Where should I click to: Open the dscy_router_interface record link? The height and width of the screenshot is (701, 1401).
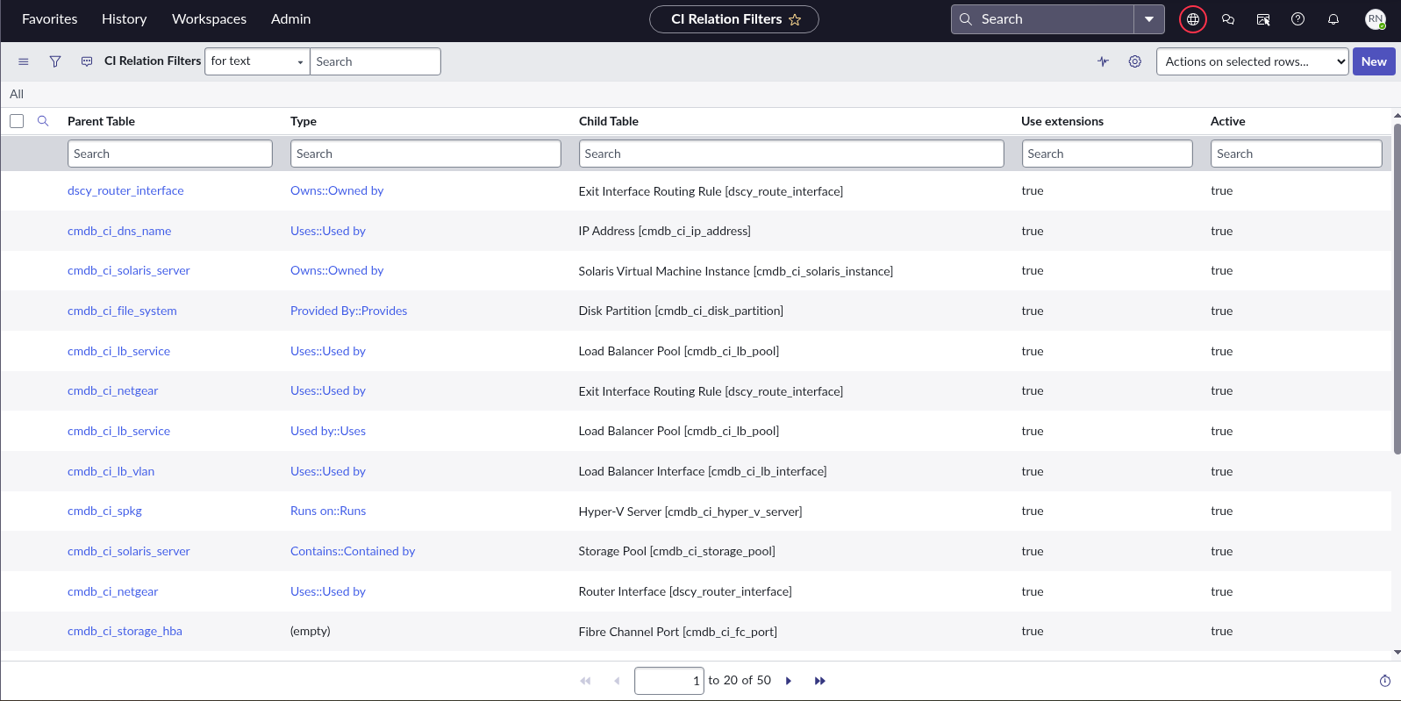(125, 190)
